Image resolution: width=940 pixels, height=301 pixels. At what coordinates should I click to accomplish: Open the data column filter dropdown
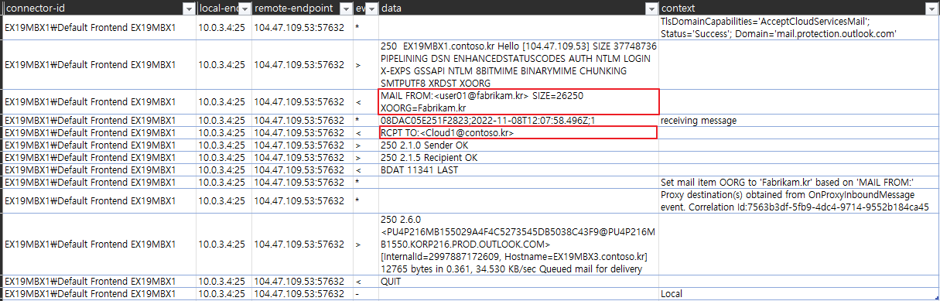[651, 9]
